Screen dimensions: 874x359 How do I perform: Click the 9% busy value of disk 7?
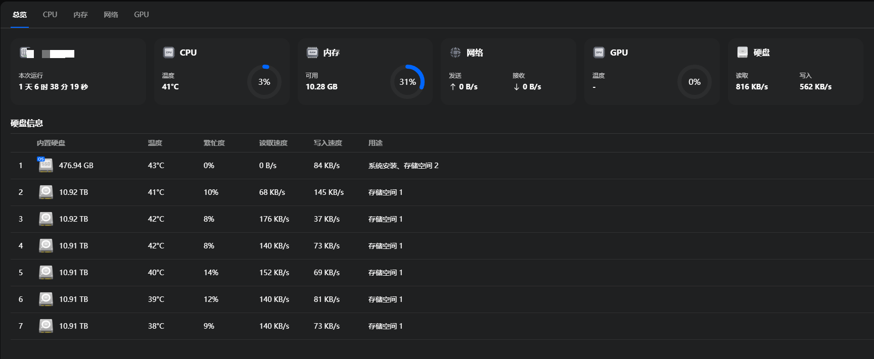coord(209,326)
